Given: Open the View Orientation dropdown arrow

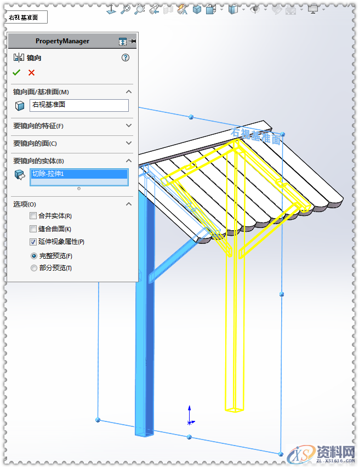Looking at the screenshot, I should tap(222, 9).
